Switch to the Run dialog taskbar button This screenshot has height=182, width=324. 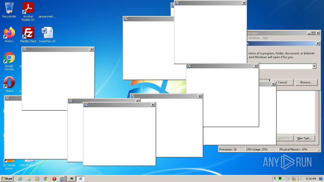tap(80, 179)
